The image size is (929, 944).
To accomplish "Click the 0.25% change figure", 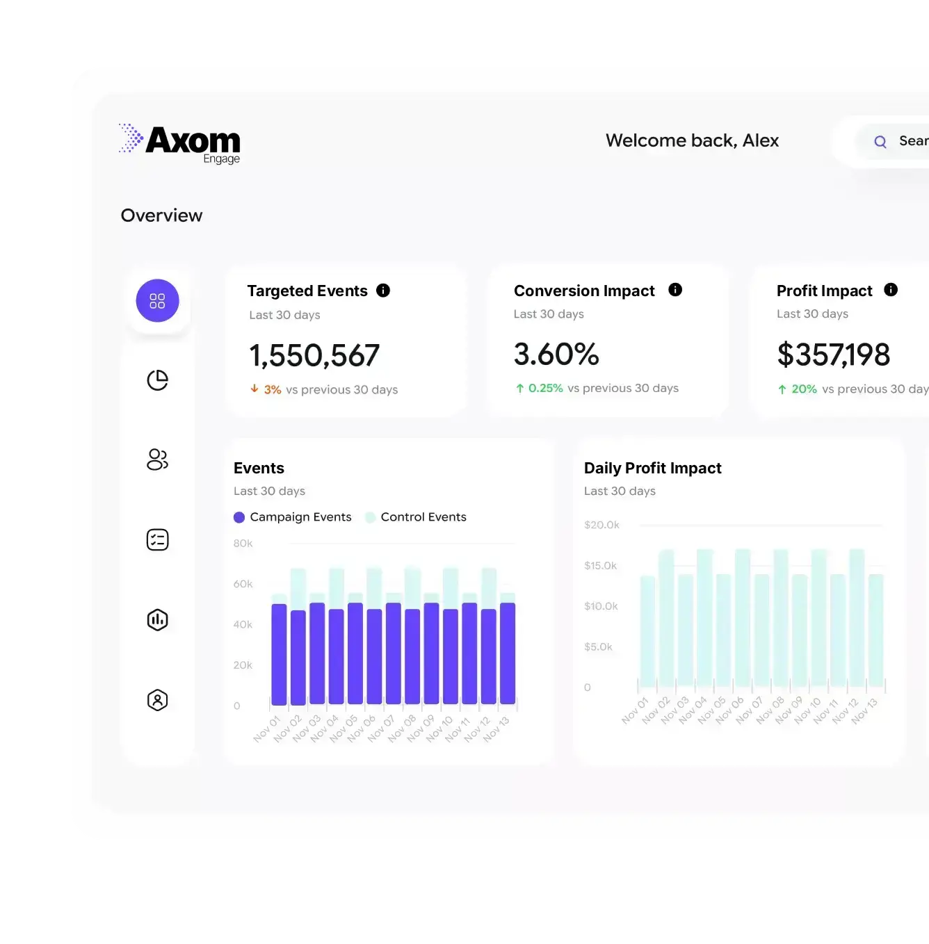I will pos(546,389).
